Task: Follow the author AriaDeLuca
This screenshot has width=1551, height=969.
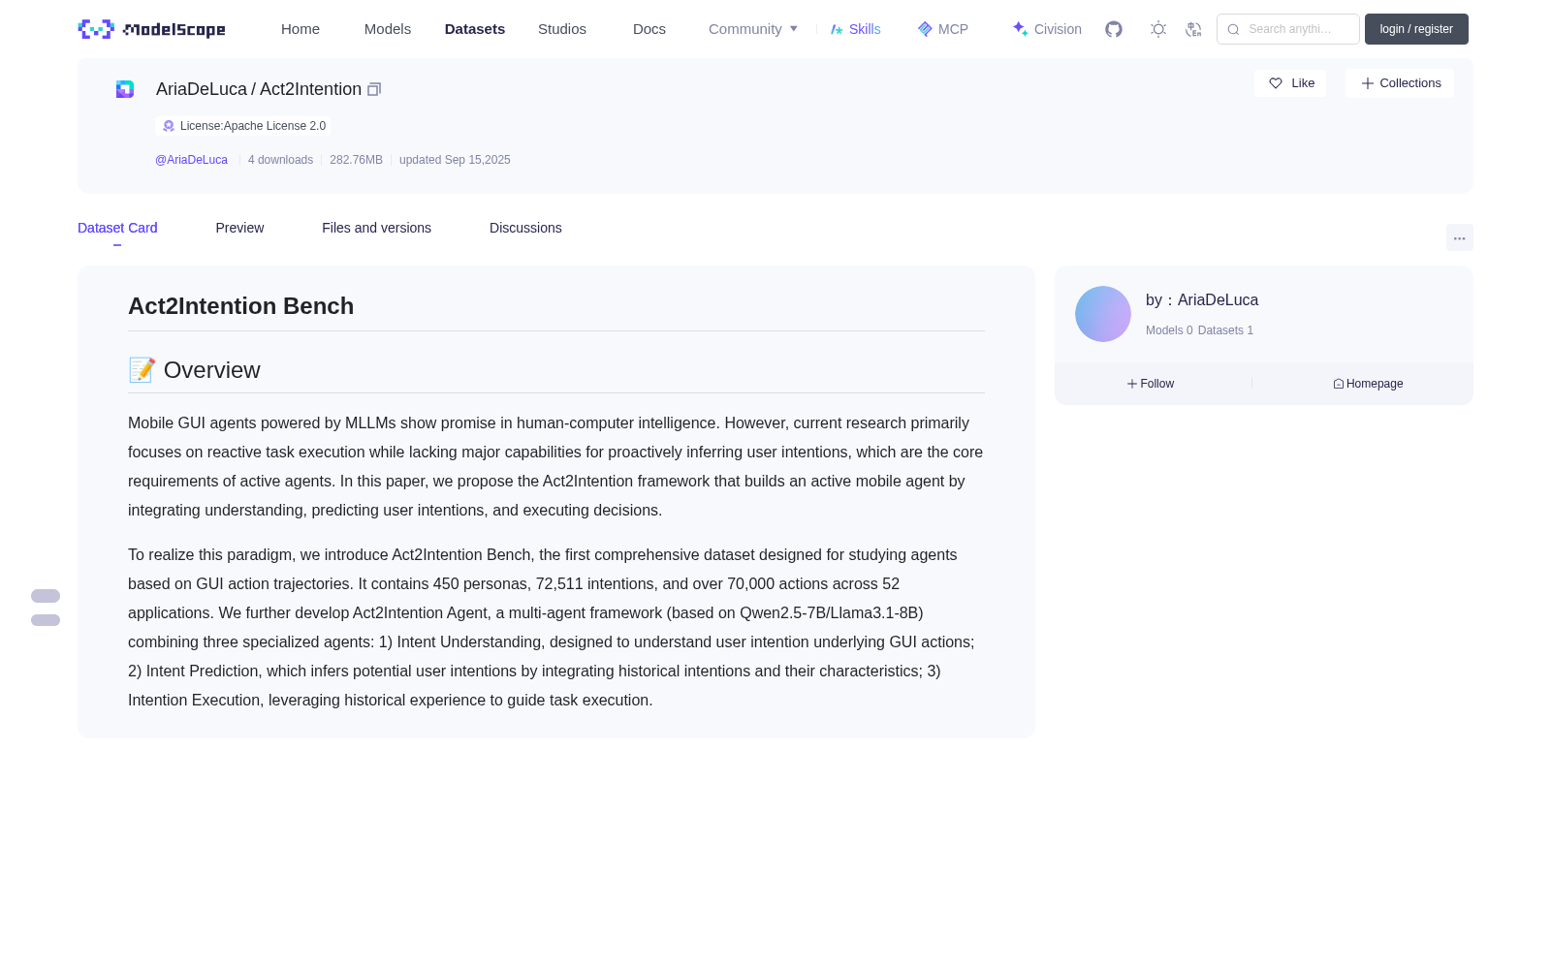Action: [1151, 384]
